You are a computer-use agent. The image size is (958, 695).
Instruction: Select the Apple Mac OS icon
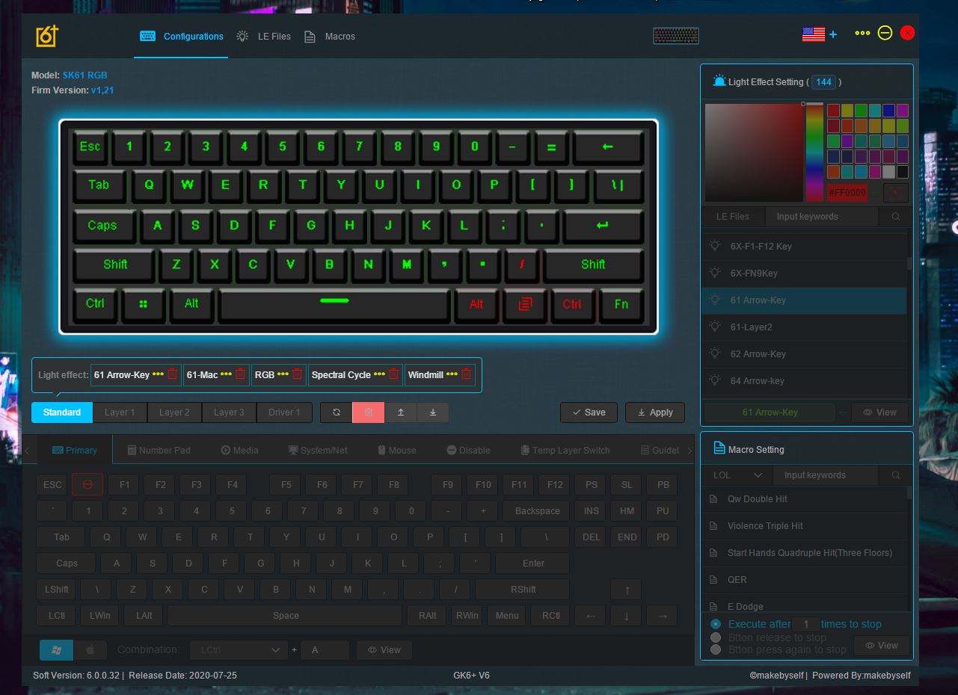(90, 650)
